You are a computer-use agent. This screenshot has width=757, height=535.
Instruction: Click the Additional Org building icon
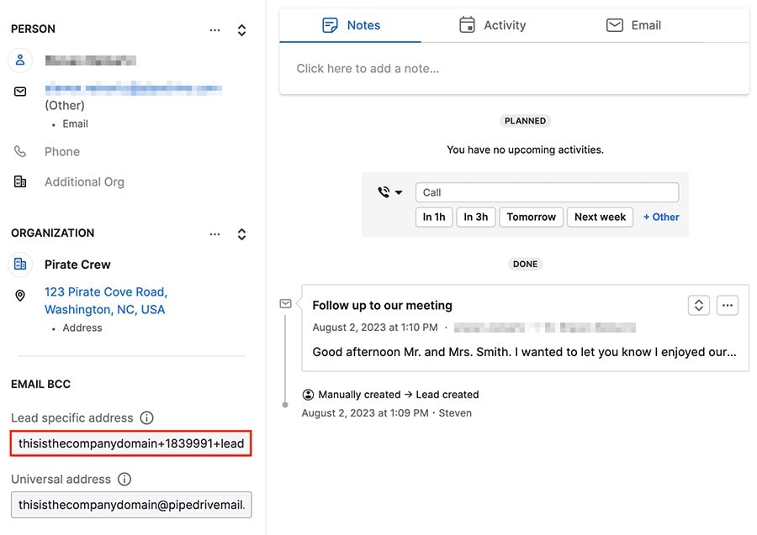pyautogui.click(x=20, y=181)
